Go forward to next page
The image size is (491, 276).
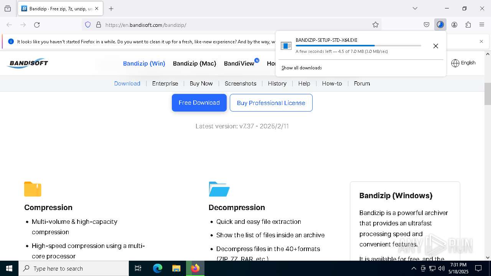[x=23, y=25]
